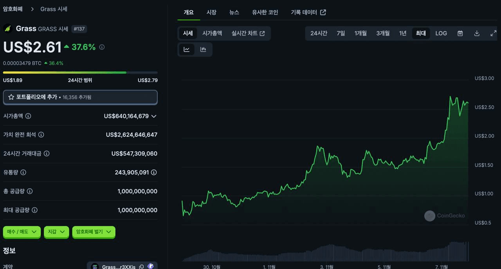Click the Grass coin logo

(8, 29)
